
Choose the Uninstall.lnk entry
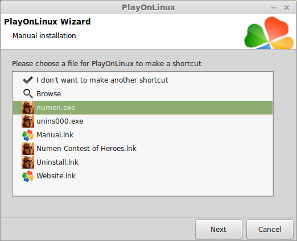click(x=143, y=162)
